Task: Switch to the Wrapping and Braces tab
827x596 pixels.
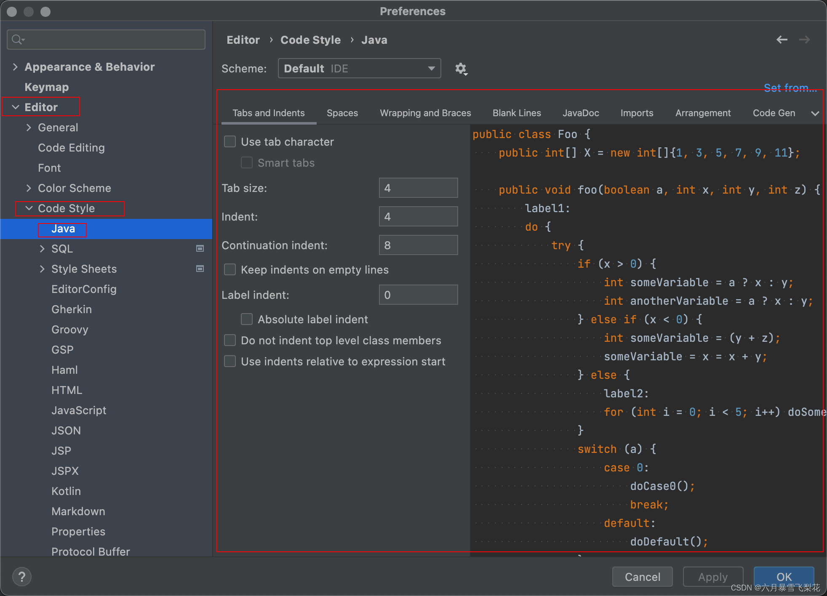Action: click(425, 113)
